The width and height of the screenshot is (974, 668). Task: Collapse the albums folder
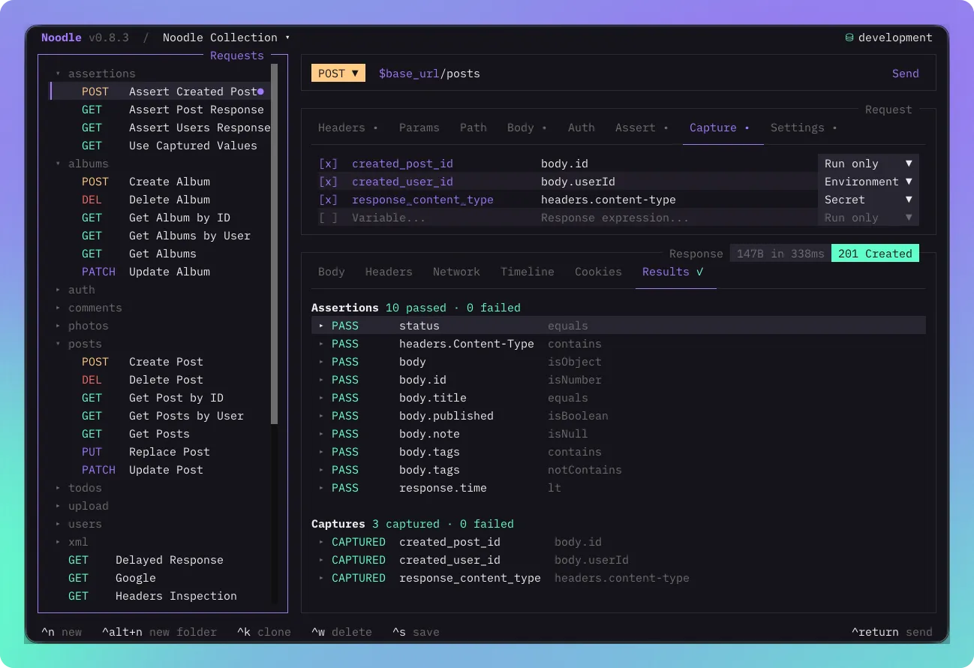pos(58,164)
